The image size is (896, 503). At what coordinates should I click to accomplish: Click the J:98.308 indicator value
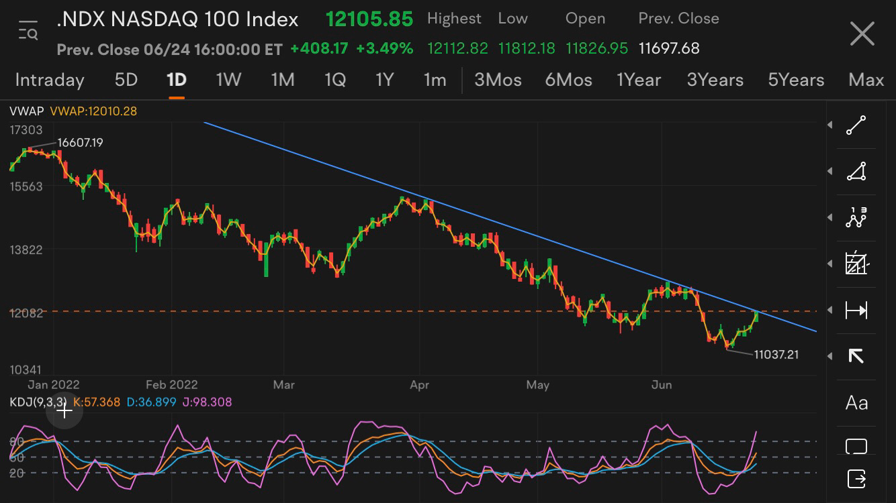click(208, 402)
